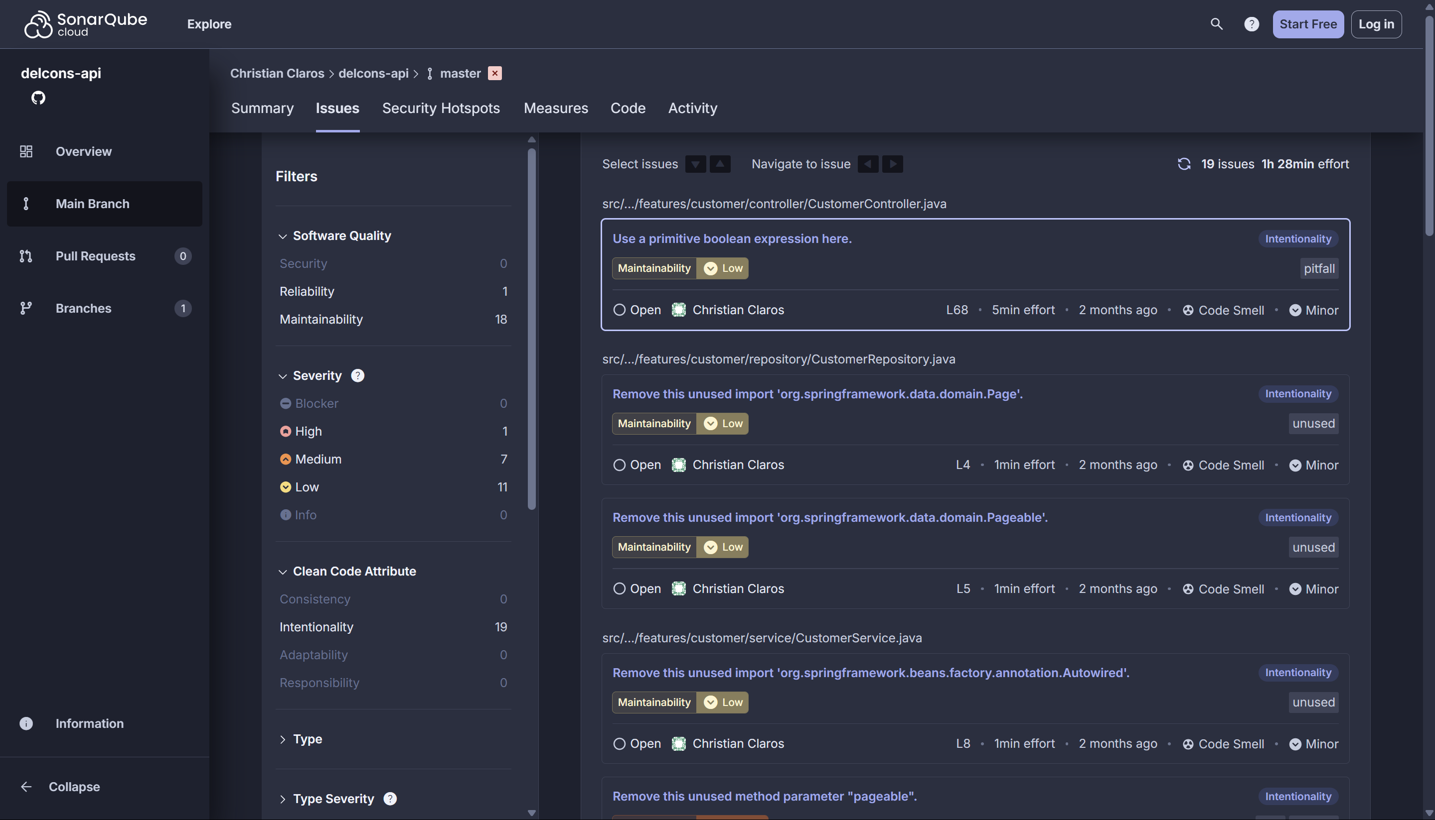Click the help question-mark icon
This screenshot has width=1435, height=820.
click(x=1251, y=24)
